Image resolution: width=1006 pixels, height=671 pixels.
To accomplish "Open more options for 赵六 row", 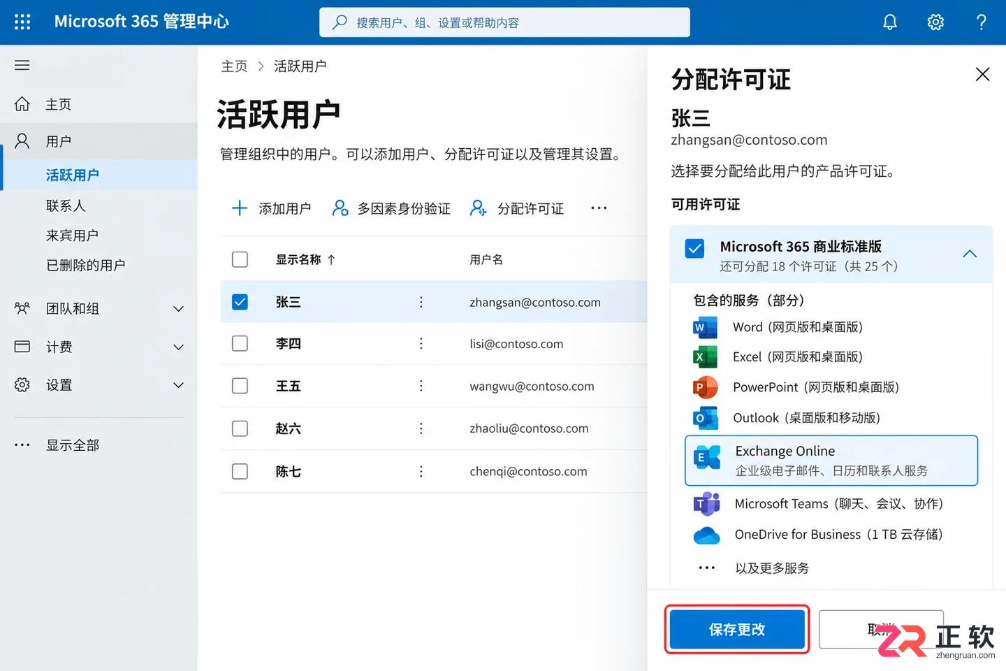I will (x=421, y=428).
